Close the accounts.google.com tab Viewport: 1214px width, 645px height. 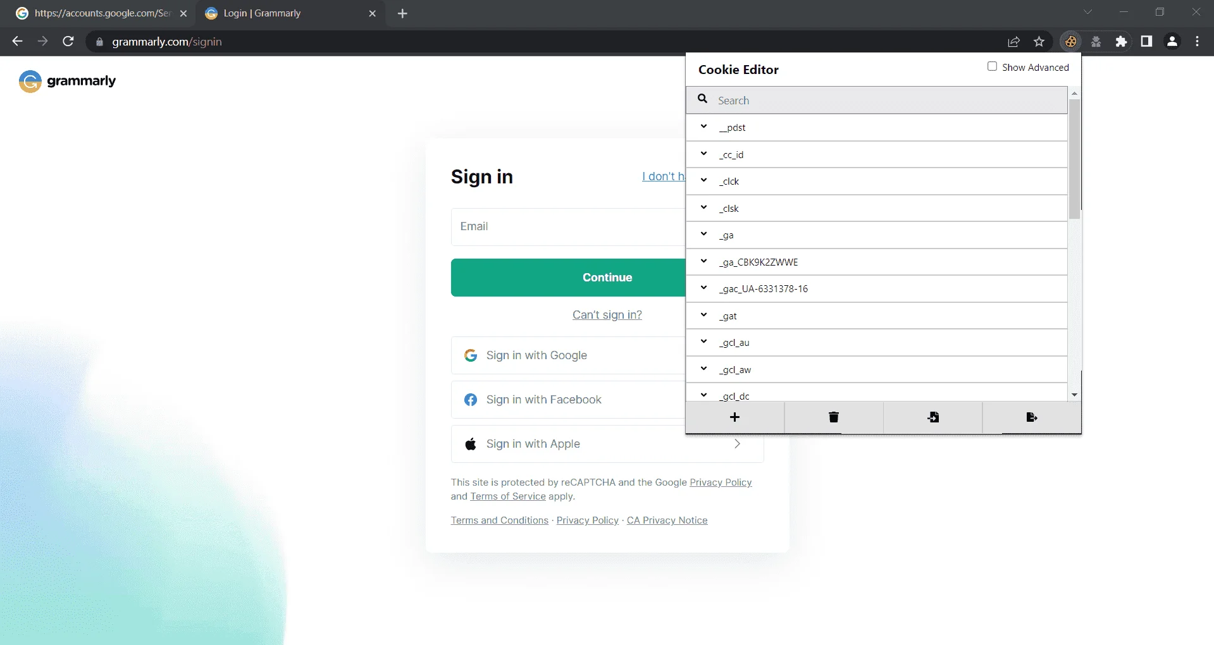(x=183, y=13)
